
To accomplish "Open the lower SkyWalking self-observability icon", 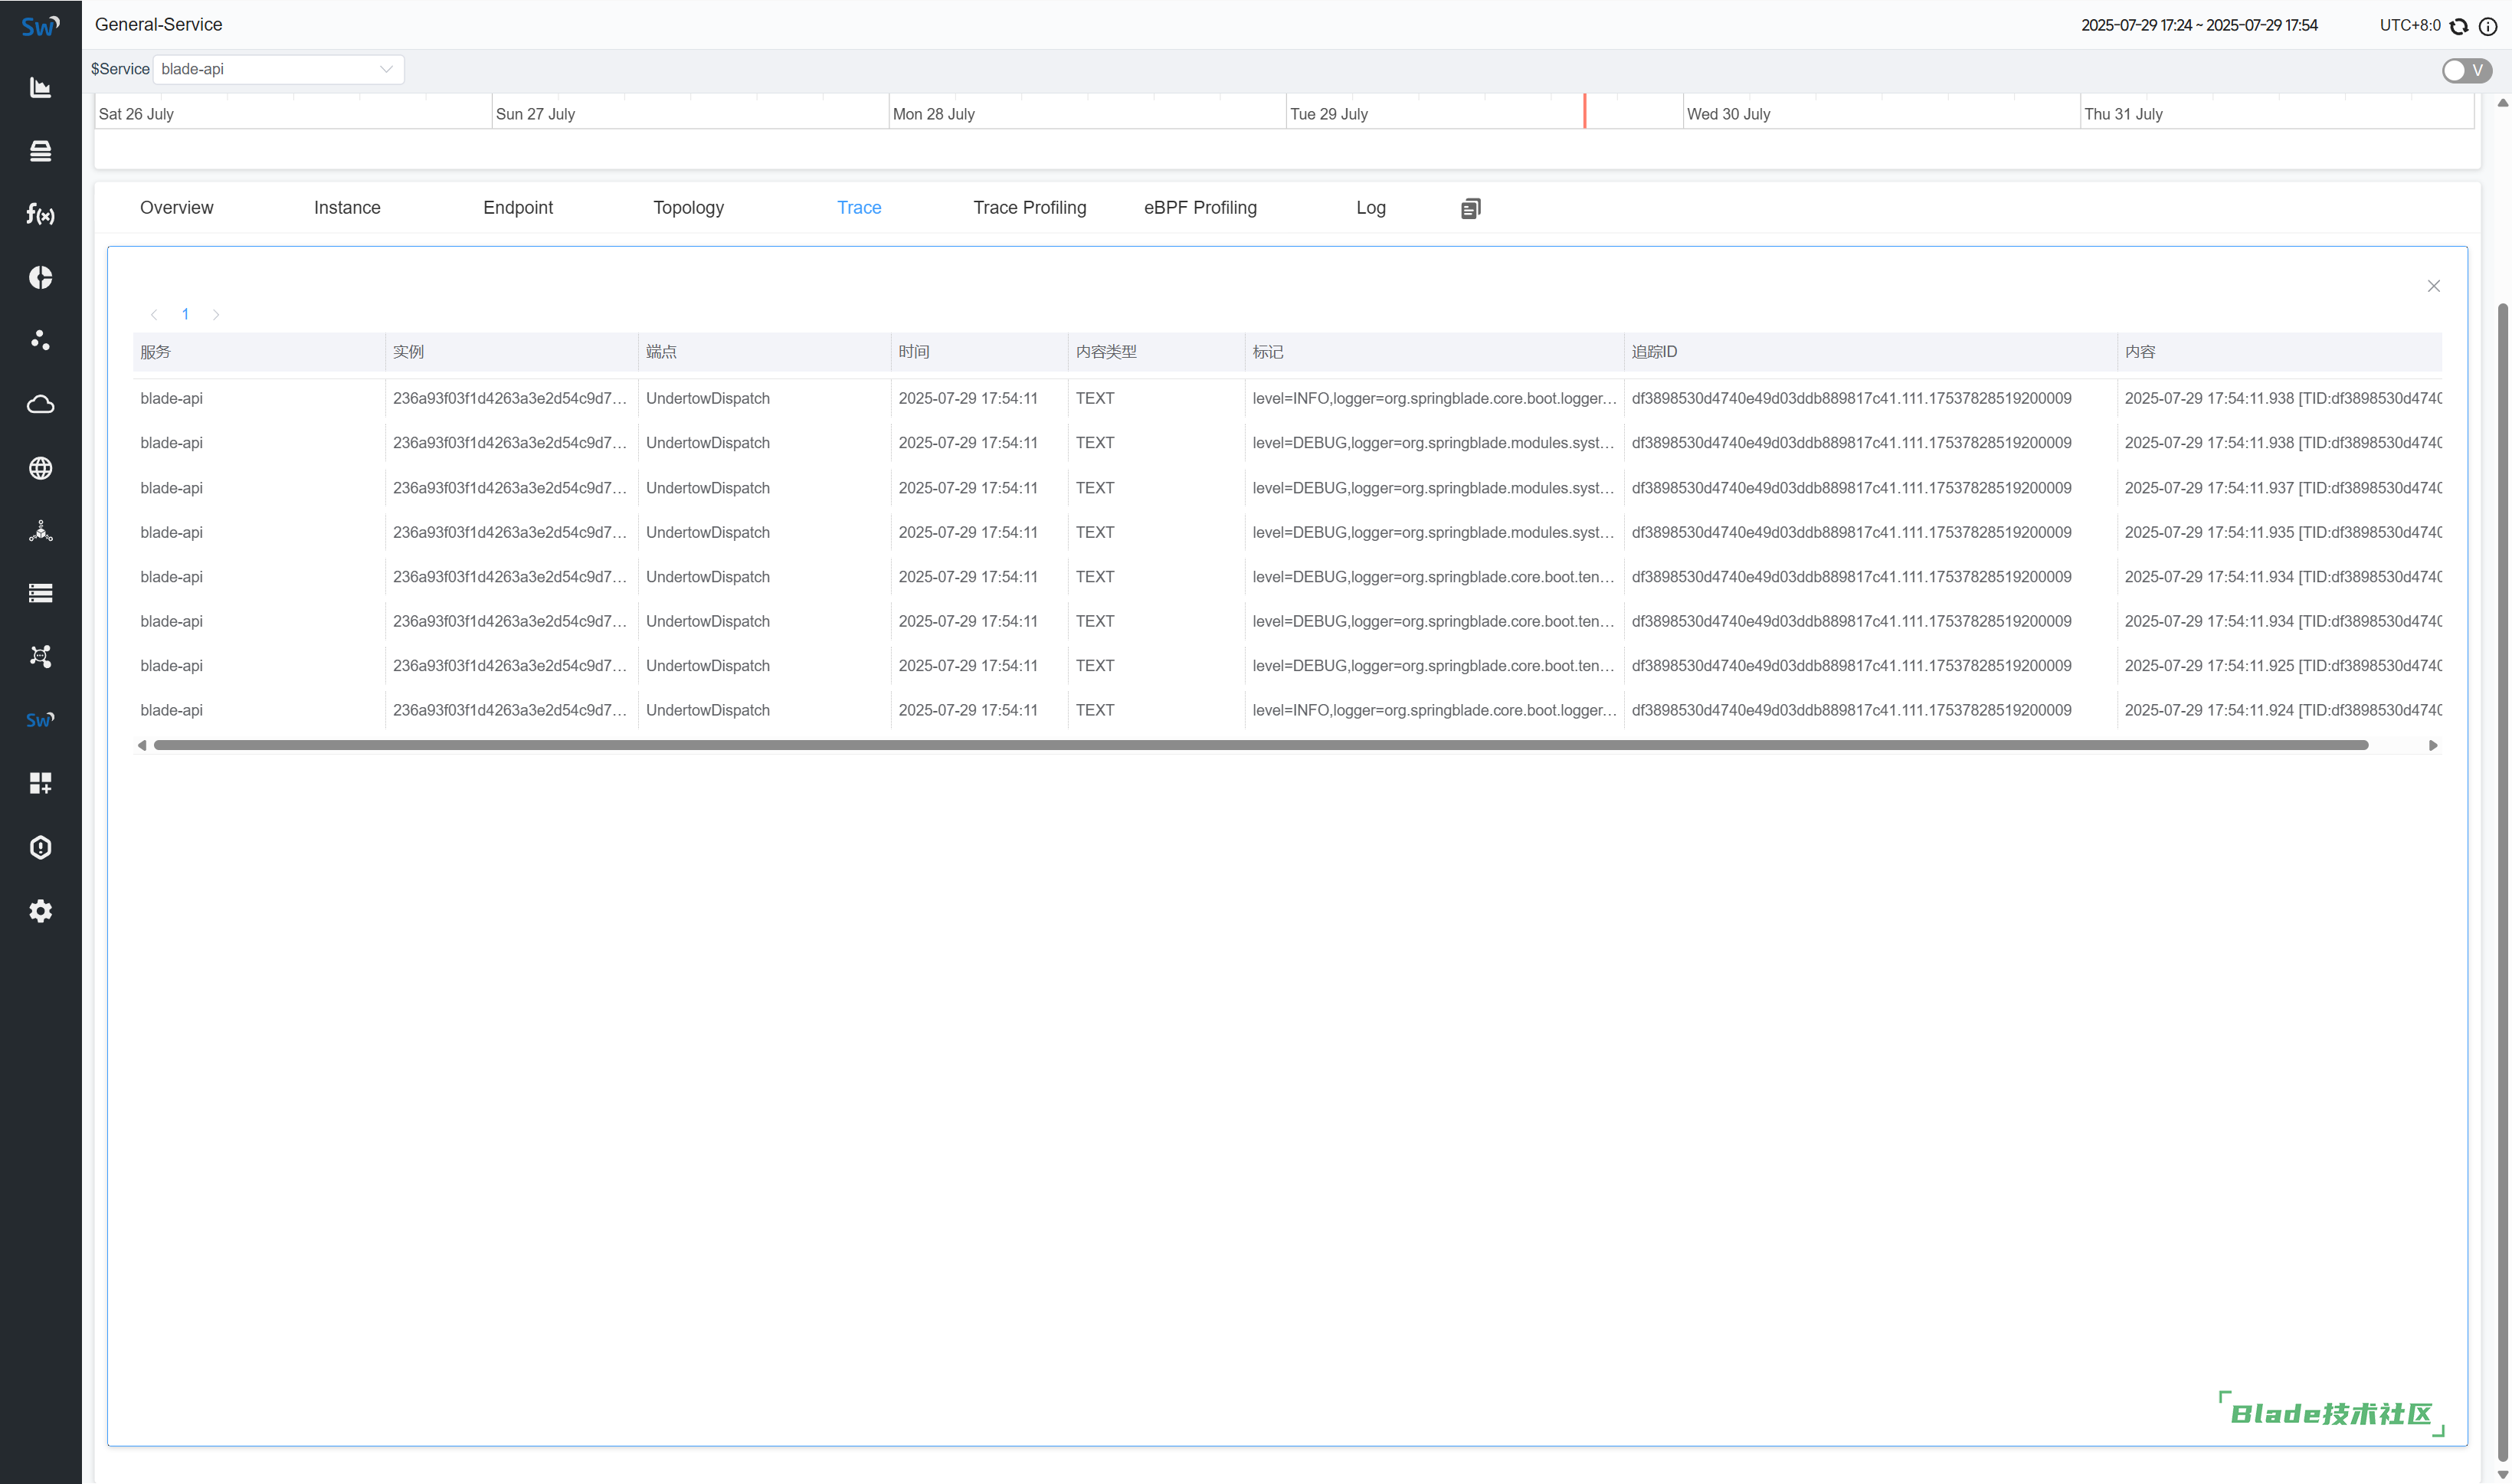I will tap(40, 720).
